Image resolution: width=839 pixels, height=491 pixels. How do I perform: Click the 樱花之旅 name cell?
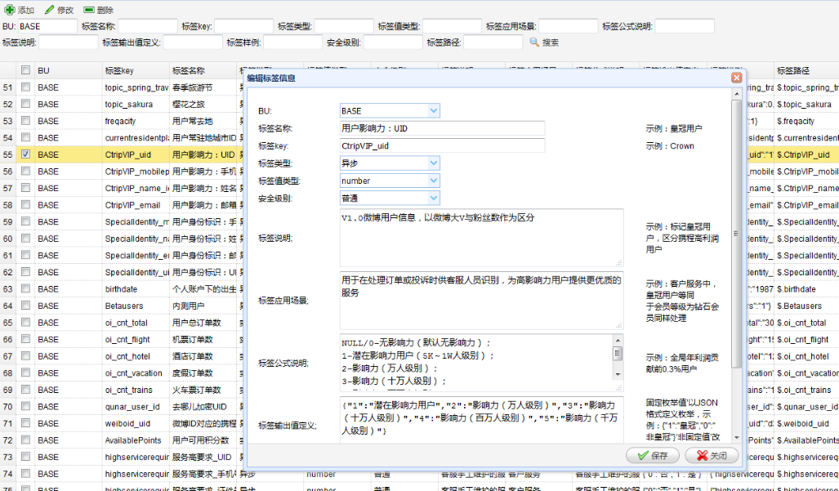coord(203,104)
